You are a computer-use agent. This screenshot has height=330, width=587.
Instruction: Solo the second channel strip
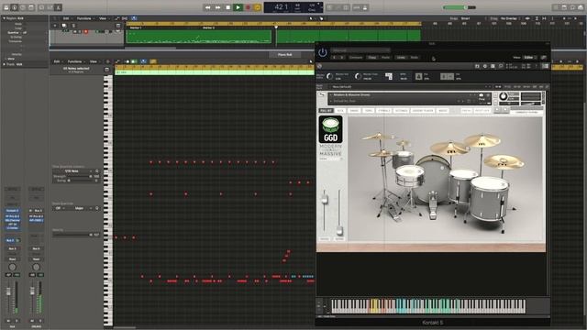point(40,321)
